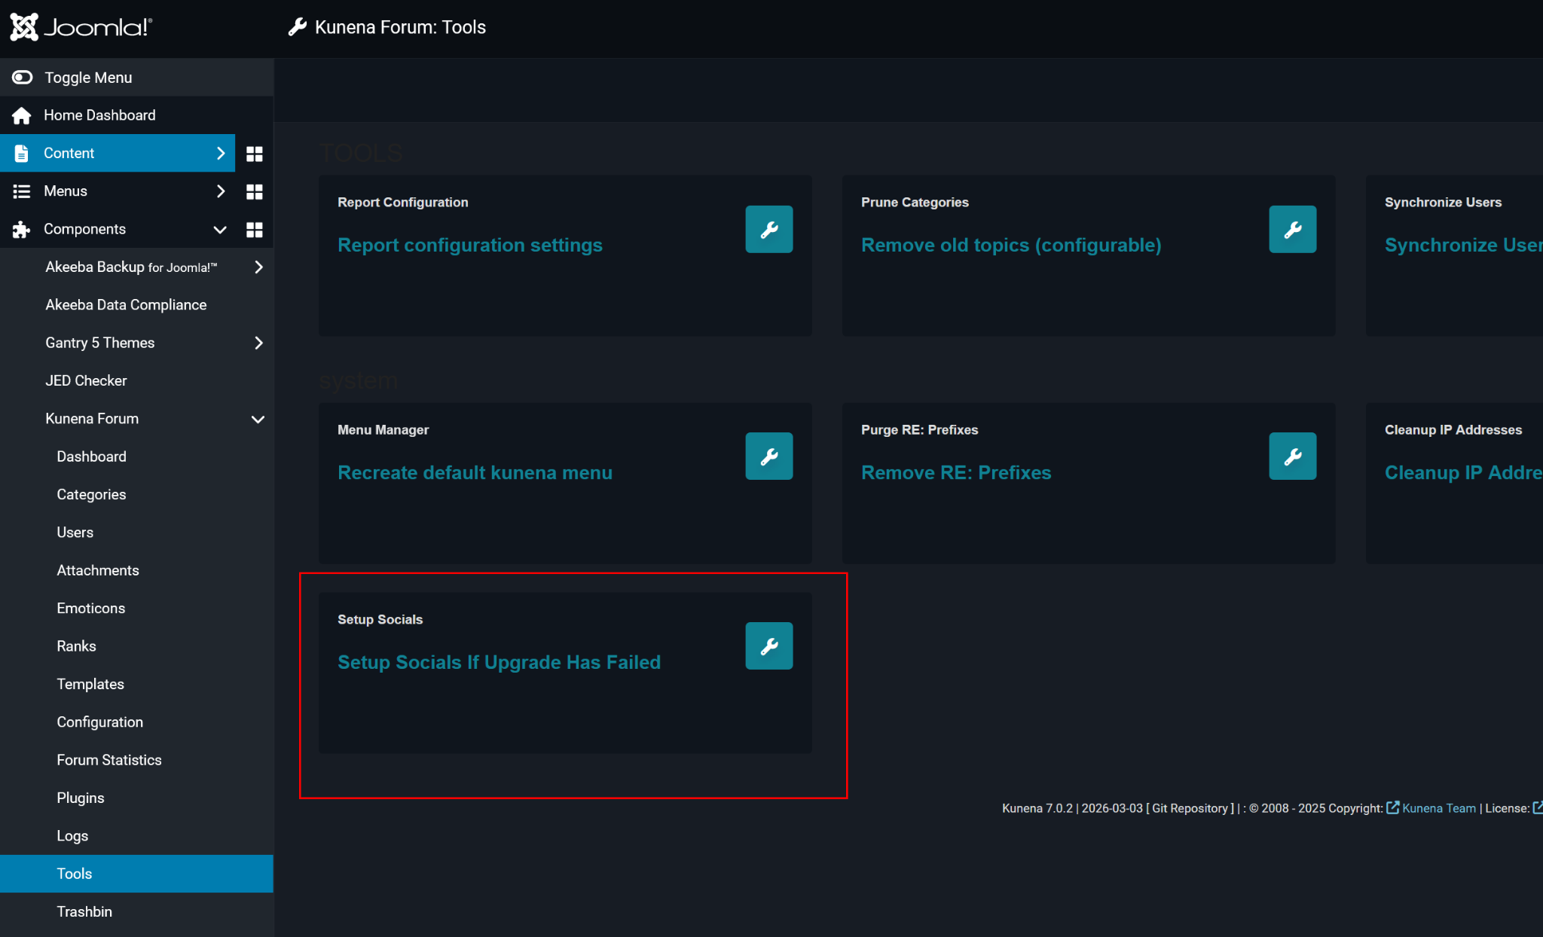The width and height of the screenshot is (1543, 937).
Task: Click the Report Configuration wrench icon
Action: coord(768,229)
